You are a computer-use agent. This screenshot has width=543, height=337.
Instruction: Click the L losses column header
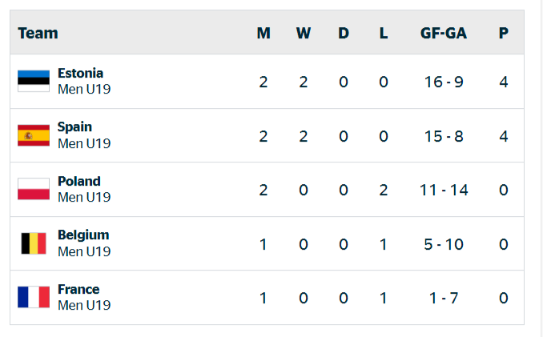[384, 33]
